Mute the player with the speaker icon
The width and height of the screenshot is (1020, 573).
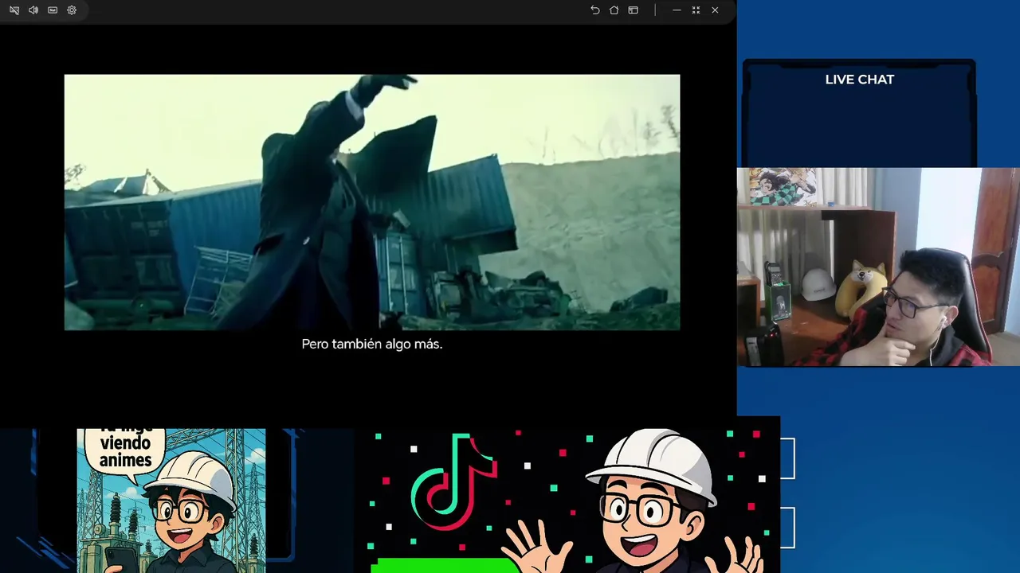tap(33, 10)
